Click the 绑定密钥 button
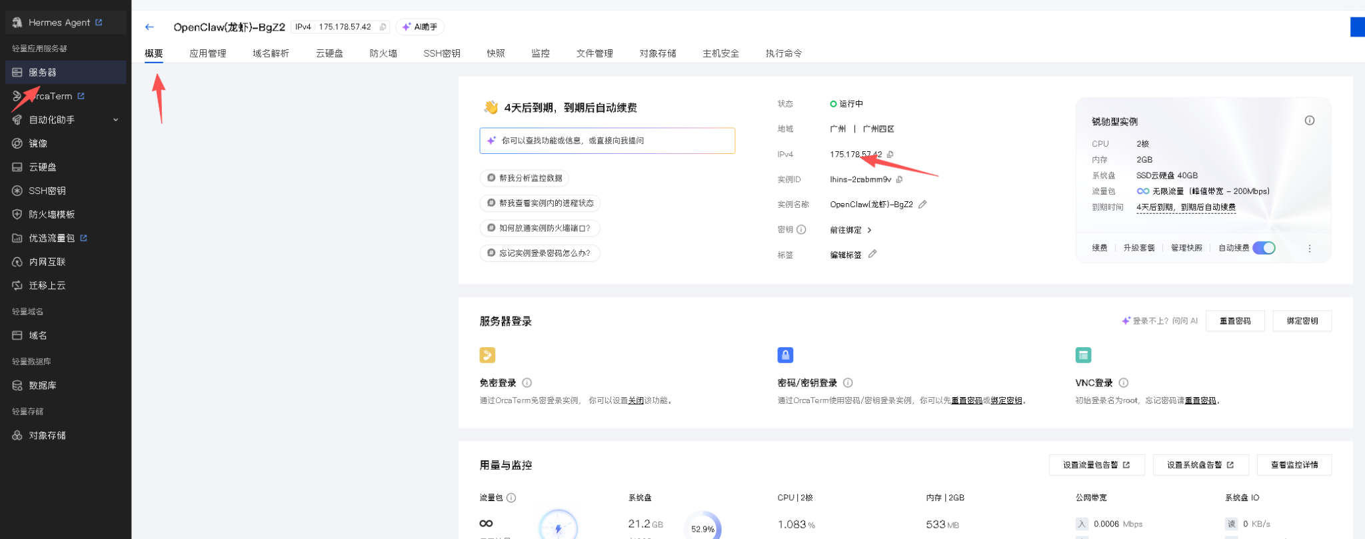The image size is (1365, 539). (1302, 321)
